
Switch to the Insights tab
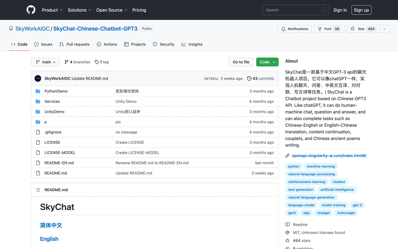coord(192,44)
